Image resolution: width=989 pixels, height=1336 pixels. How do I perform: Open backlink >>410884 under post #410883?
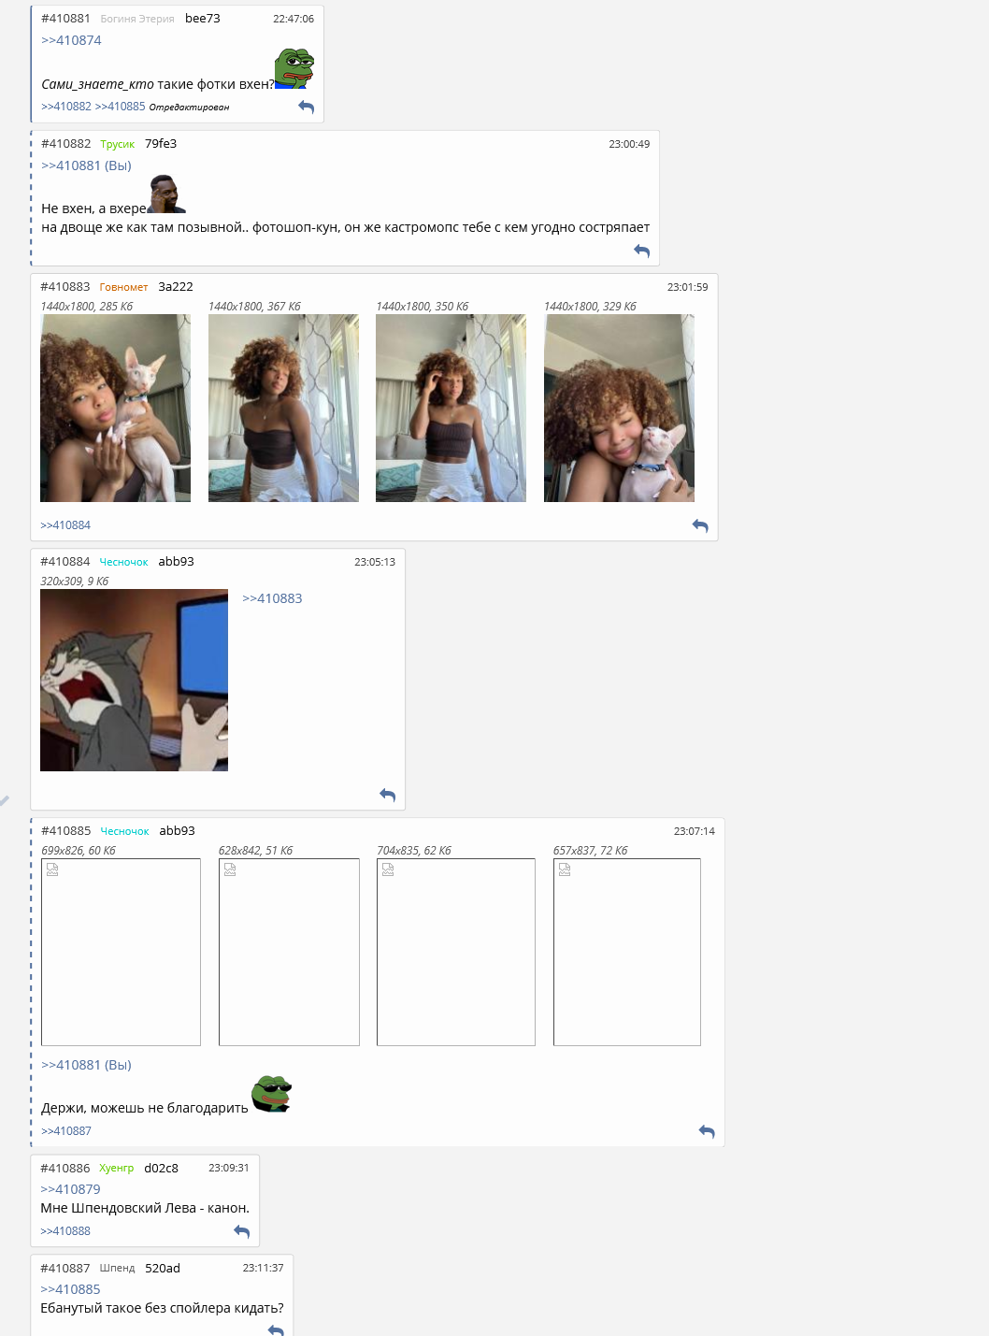coord(65,525)
